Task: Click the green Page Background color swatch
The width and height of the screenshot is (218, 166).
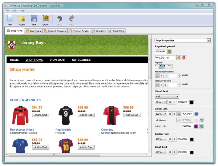Action: (169, 52)
